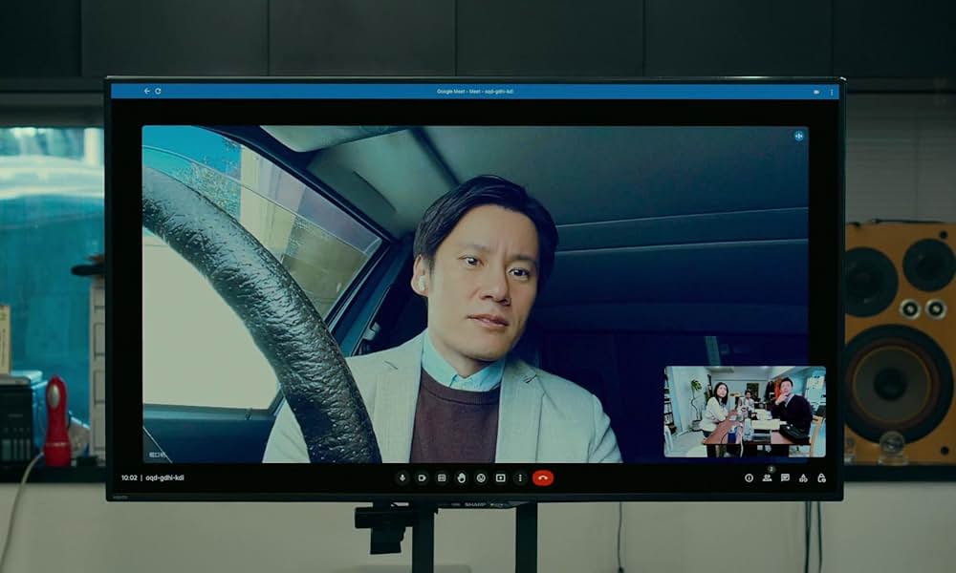Click the meeting code oqd-gdhi-kdi
This screenshot has width=956, height=573.
[164, 477]
